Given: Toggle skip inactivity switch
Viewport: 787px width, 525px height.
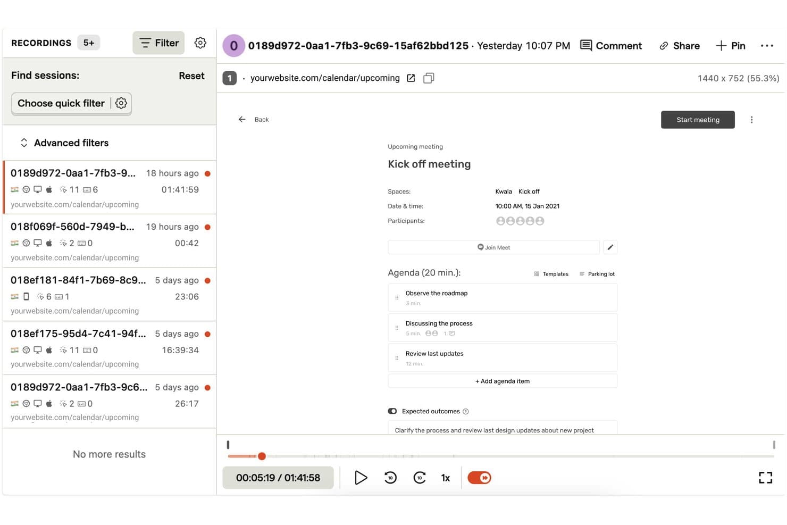Looking at the screenshot, I should point(479,478).
